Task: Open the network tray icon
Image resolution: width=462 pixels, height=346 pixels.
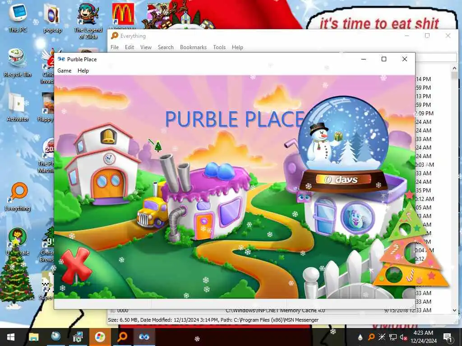Action: click(393, 337)
